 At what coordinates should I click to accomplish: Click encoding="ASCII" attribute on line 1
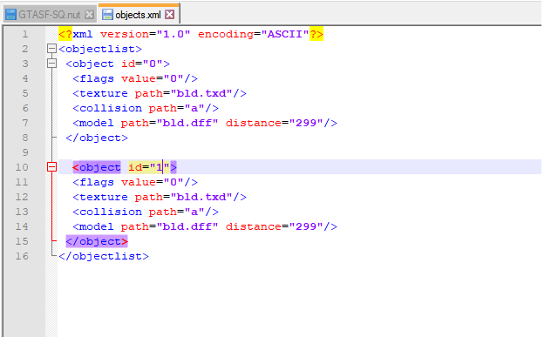pyautogui.click(x=254, y=34)
